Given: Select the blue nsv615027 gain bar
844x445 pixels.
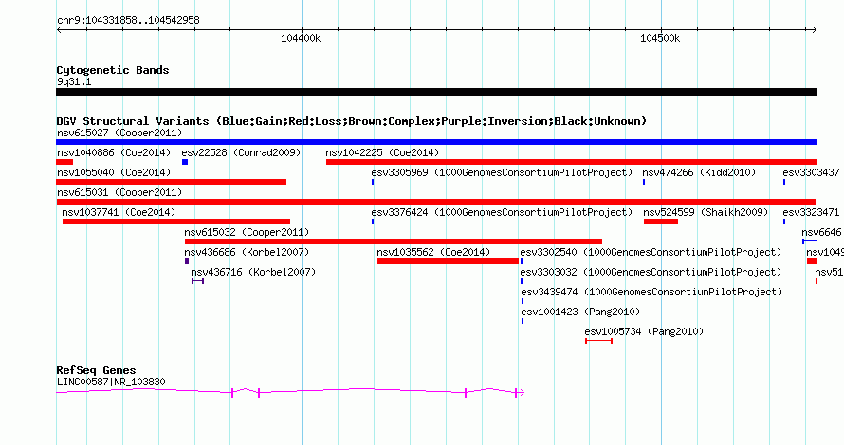Looking at the screenshot, I should (x=436, y=142).
